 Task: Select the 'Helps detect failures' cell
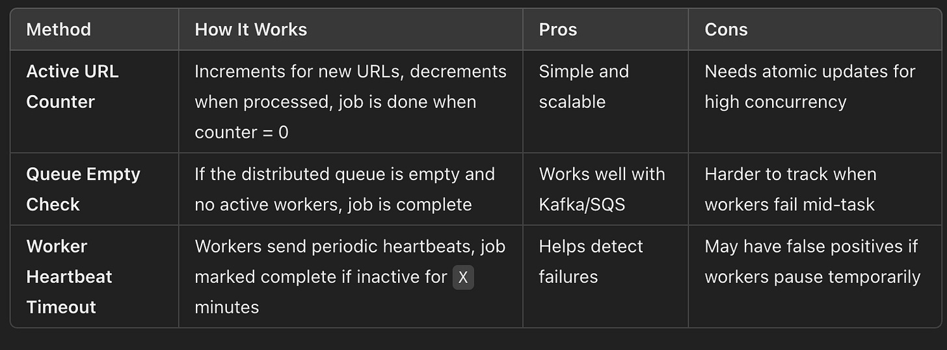click(606, 276)
